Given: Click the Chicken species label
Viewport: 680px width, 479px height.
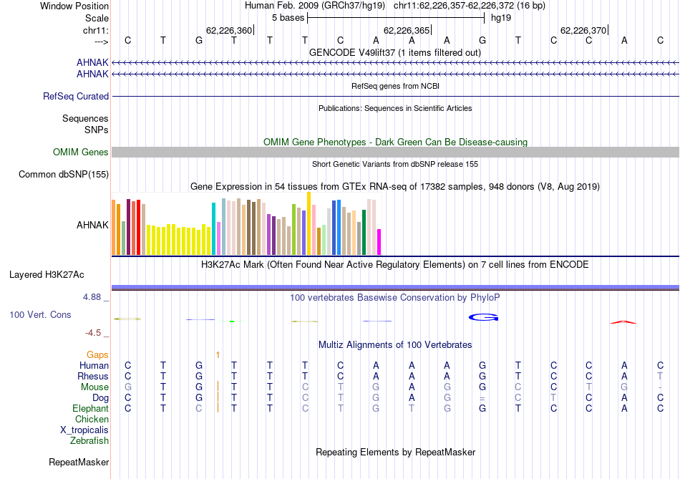Looking at the screenshot, I should (92, 419).
